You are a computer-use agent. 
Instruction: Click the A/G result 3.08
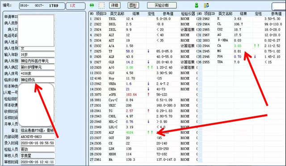pyautogui.click(x=130, y=68)
